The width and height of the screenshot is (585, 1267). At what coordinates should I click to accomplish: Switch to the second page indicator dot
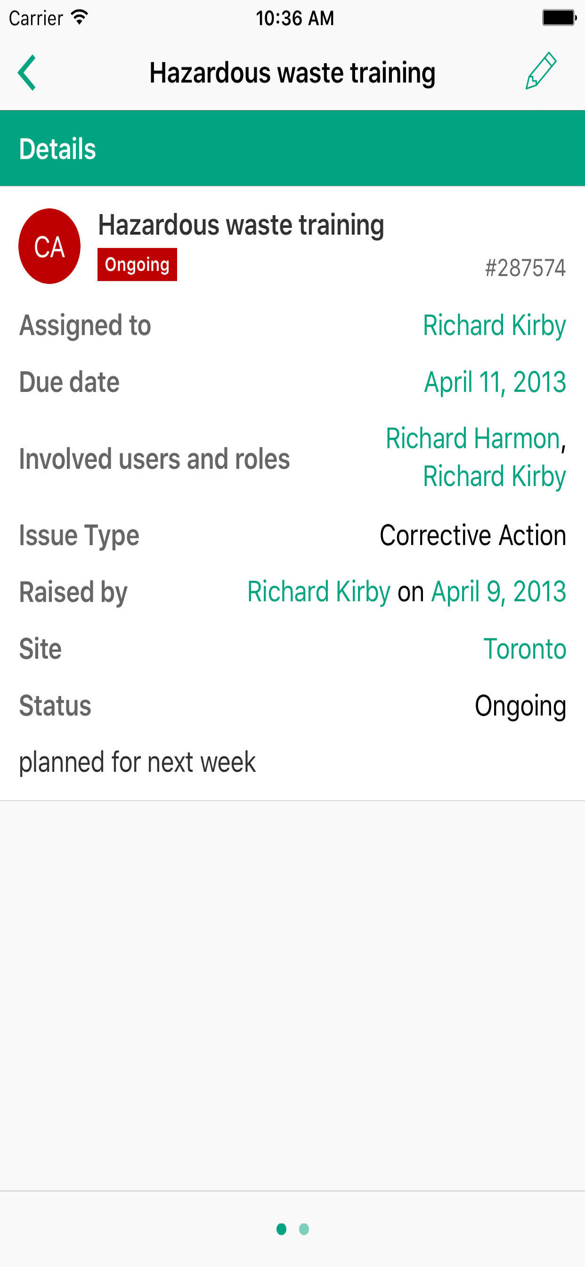(x=304, y=1229)
